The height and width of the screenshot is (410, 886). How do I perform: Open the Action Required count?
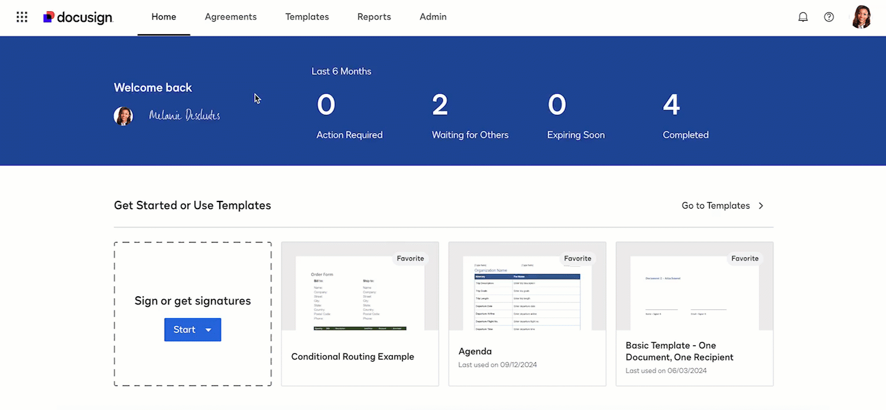click(326, 106)
